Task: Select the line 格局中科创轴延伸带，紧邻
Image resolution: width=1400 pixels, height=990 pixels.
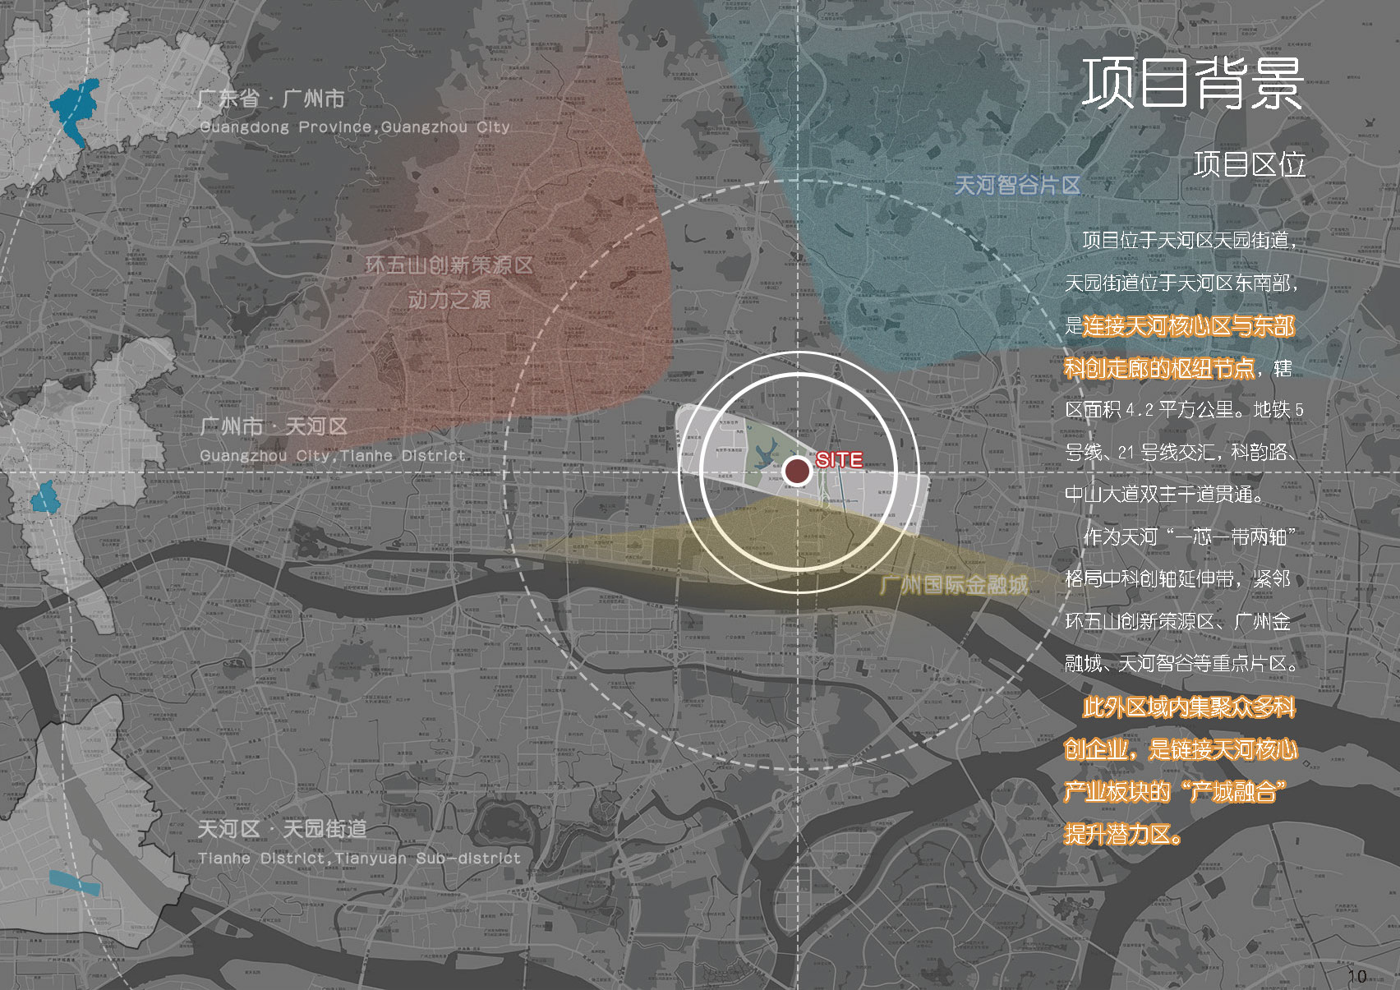Action: (x=1177, y=578)
